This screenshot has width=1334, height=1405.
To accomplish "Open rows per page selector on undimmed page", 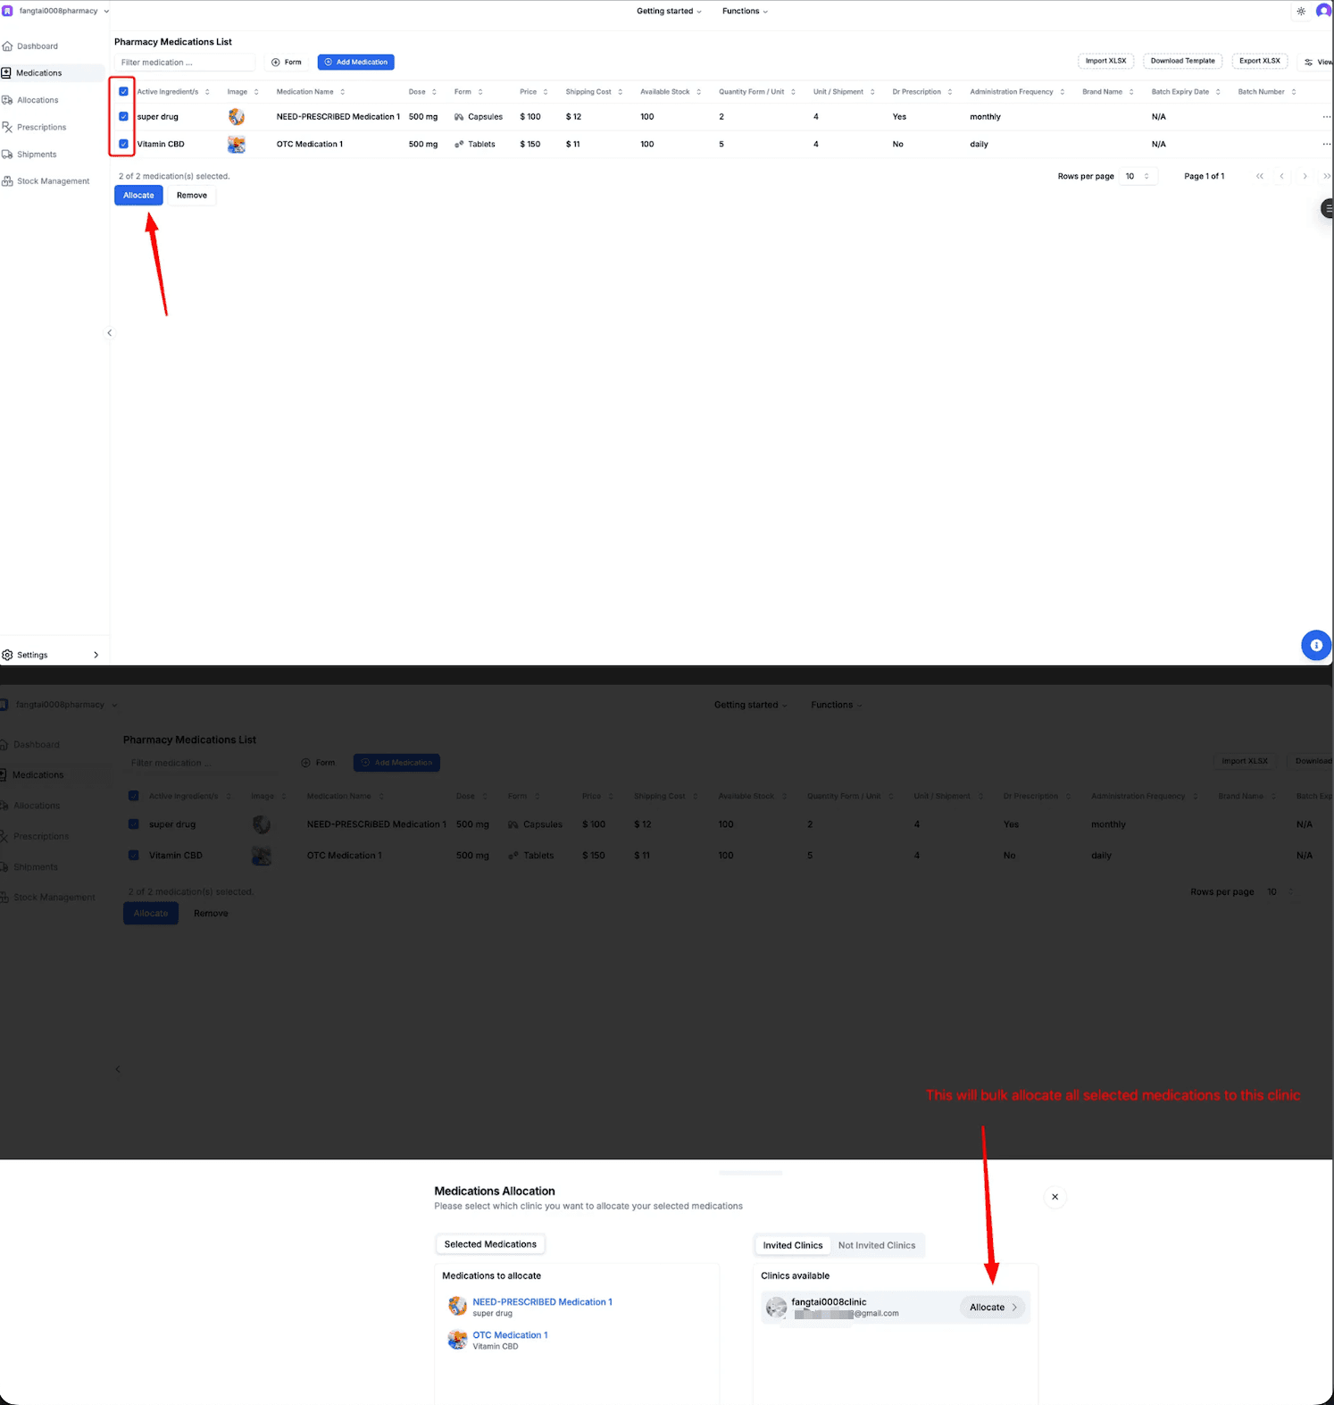I will pos(1138,176).
